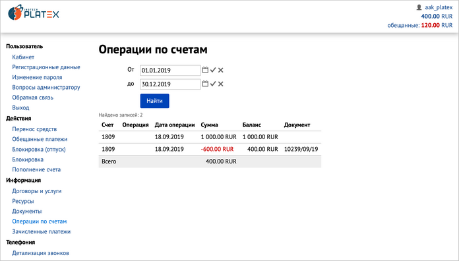Open the Блокировка link
The width and height of the screenshot is (459, 261).
28,159
